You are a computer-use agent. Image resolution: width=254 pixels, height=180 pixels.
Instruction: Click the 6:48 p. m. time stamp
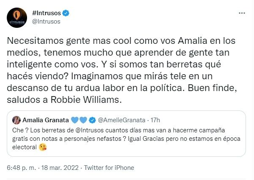click(21, 167)
